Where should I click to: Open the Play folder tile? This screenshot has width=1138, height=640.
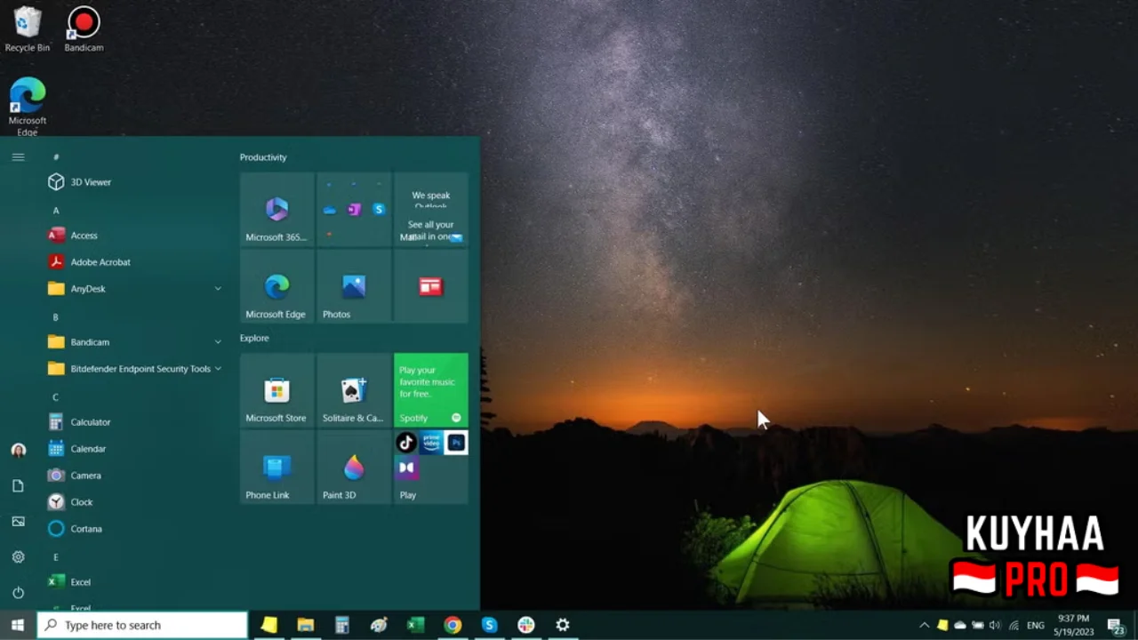(x=431, y=468)
